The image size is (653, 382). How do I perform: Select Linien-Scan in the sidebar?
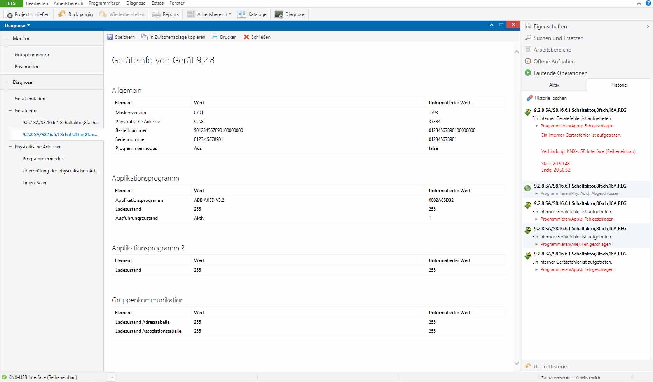pyautogui.click(x=34, y=183)
